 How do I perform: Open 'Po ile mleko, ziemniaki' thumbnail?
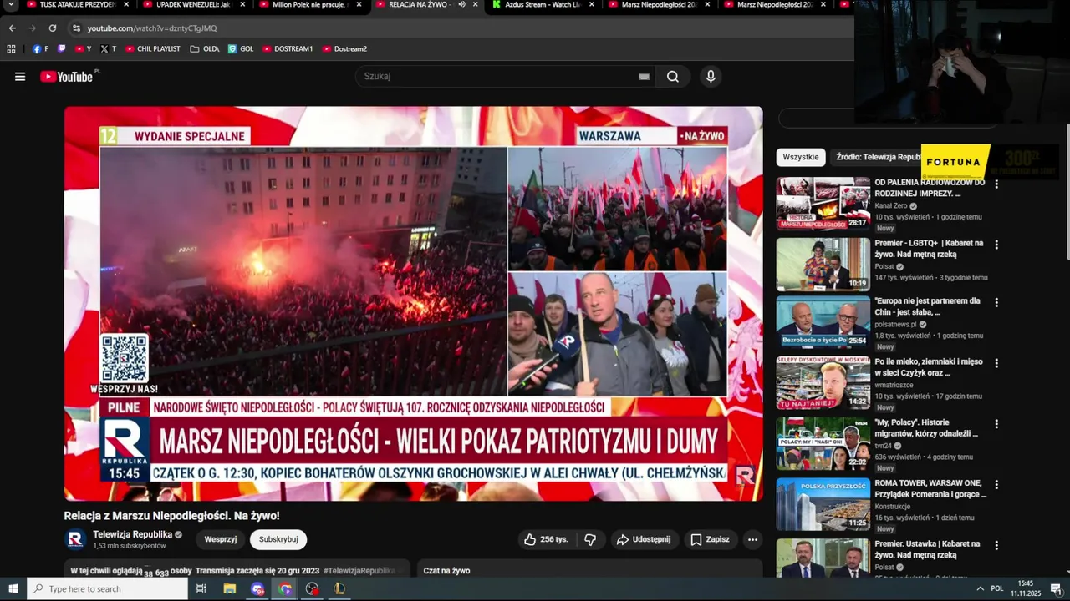click(823, 383)
